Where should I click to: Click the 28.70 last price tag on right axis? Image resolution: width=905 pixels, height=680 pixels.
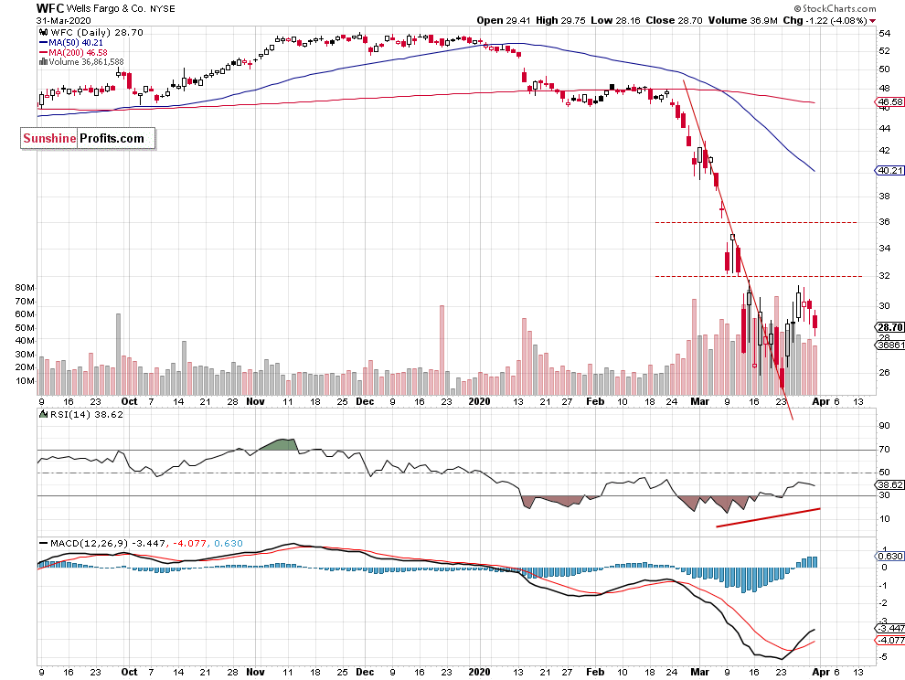pos(890,327)
